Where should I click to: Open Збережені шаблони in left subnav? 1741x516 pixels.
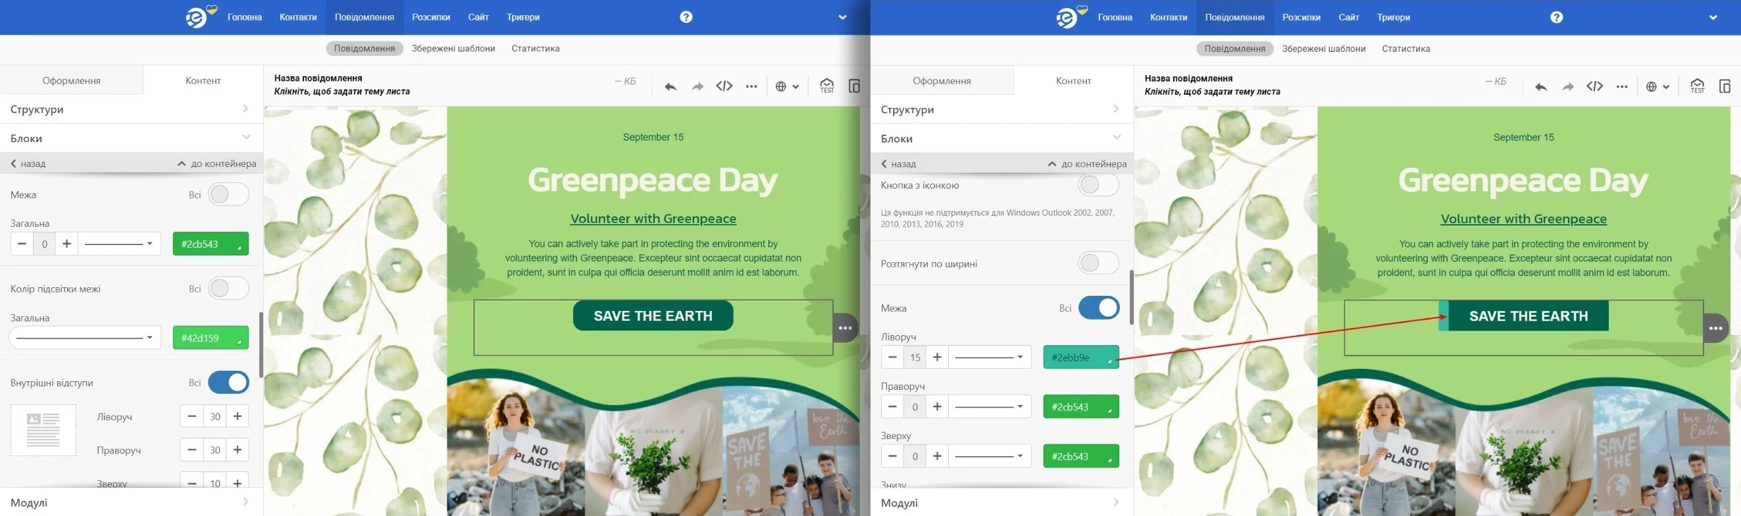pyautogui.click(x=453, y=49)
